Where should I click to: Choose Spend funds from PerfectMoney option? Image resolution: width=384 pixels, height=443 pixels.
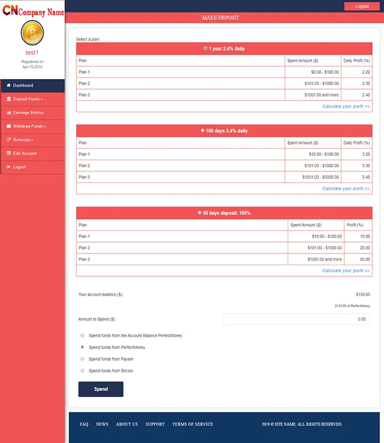pyautogui.click(x=82, y=347)
